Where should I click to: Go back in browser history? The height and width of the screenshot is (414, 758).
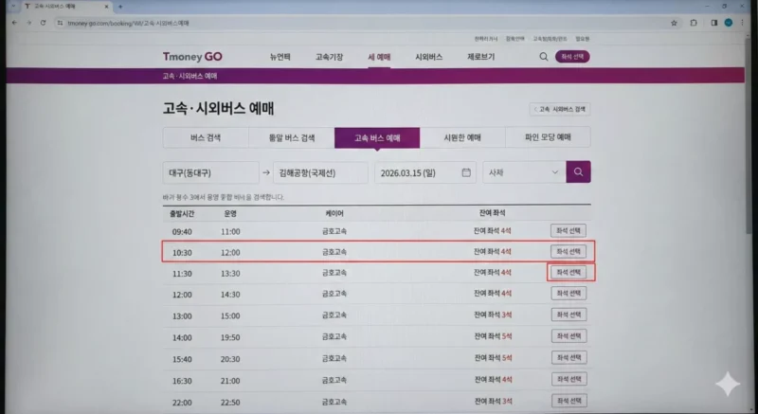pyautogui.click(x=14, y=23)
